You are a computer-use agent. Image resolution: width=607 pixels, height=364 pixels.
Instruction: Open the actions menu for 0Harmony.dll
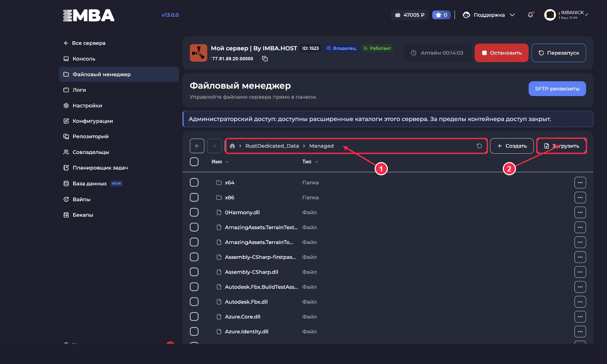[x=580, y=212]
